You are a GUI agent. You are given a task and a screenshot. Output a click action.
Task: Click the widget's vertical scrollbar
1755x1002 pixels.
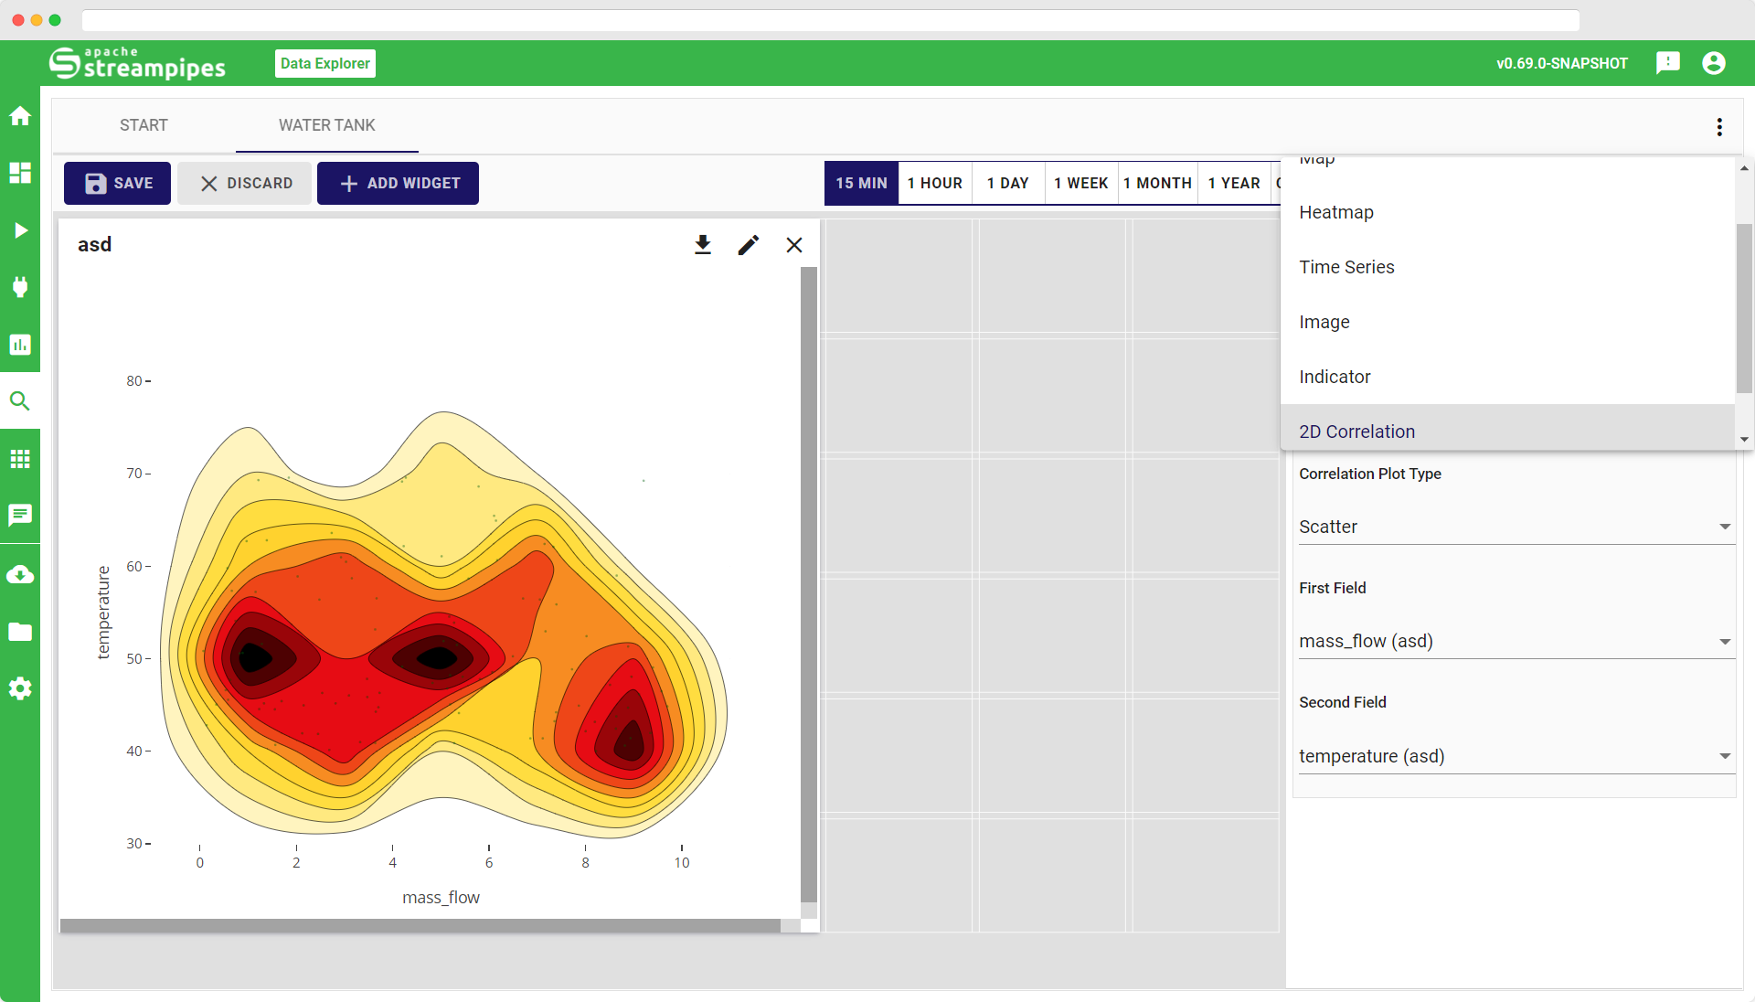point(808,585)
